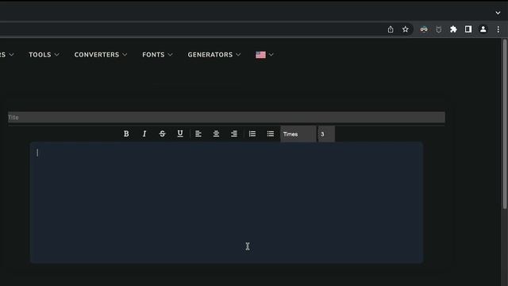Click inside the text editor area
508x286 pixels.
pyautogui.click(x=226, y=203)
